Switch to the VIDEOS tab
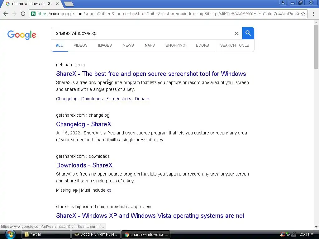 pos(81,45)
